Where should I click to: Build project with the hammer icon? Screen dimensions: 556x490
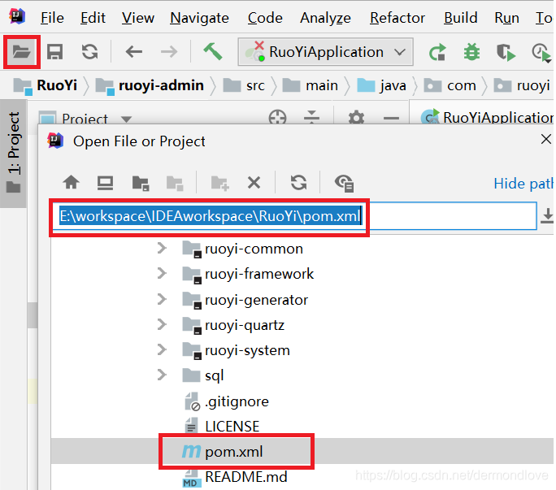(213, 52)
